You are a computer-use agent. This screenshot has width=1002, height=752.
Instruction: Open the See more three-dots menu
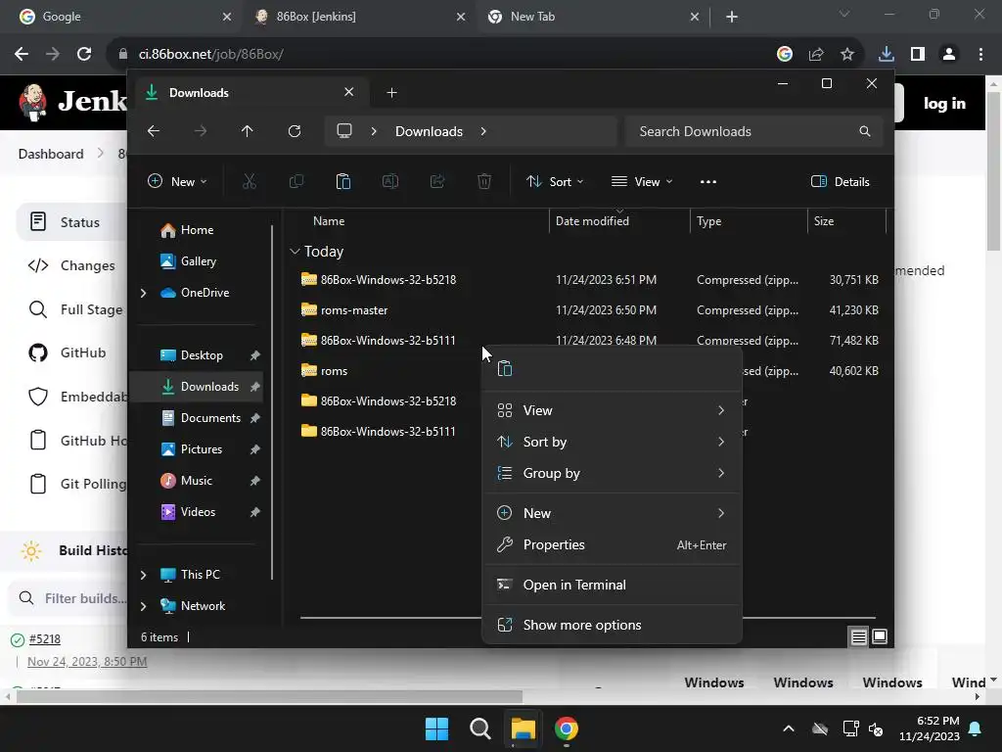point(708,181)
